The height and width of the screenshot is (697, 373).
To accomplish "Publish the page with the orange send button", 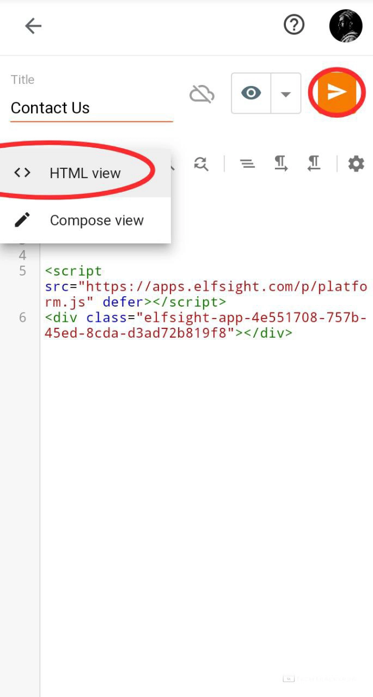I will pos(337,92).
